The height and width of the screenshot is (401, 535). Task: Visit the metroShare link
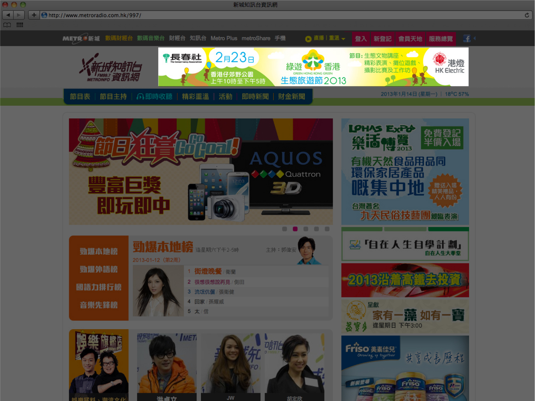pyautogui.click(x=256, y=38)
